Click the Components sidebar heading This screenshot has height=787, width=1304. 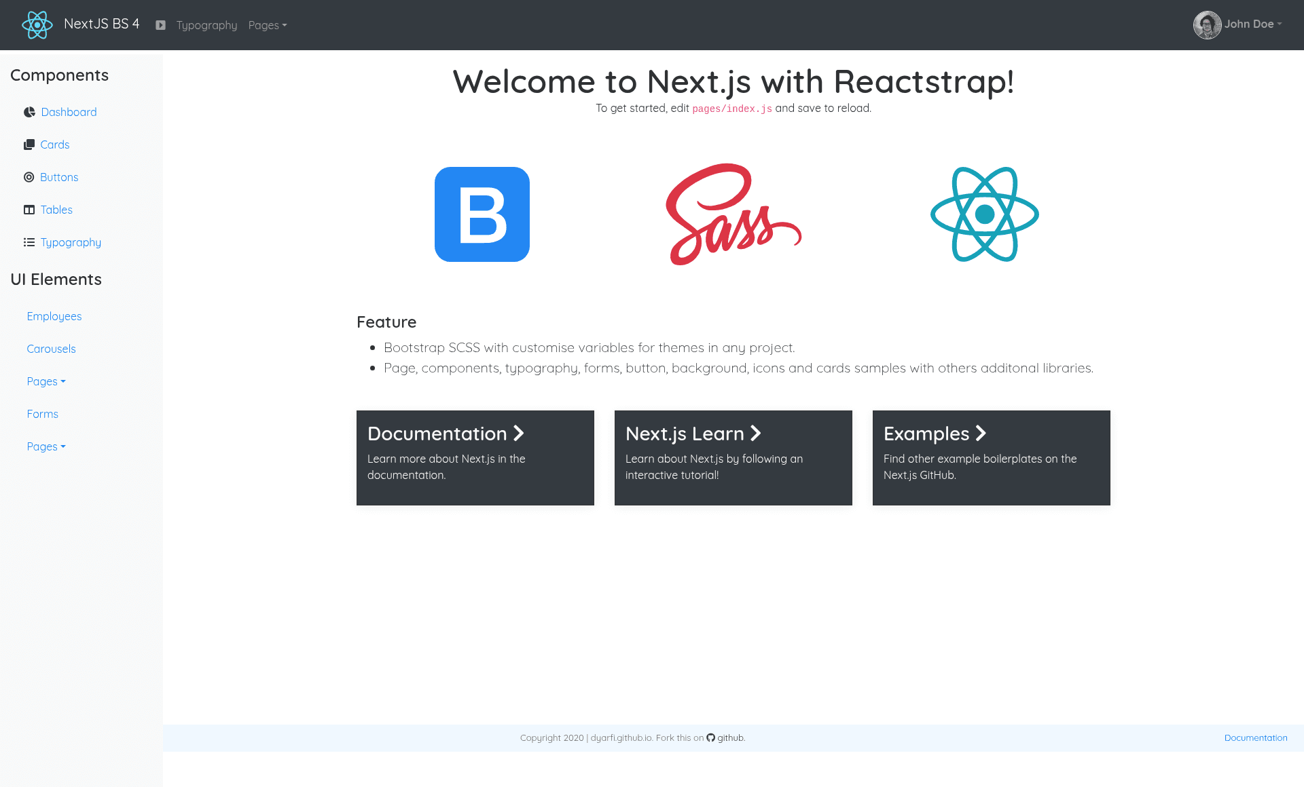60,75
